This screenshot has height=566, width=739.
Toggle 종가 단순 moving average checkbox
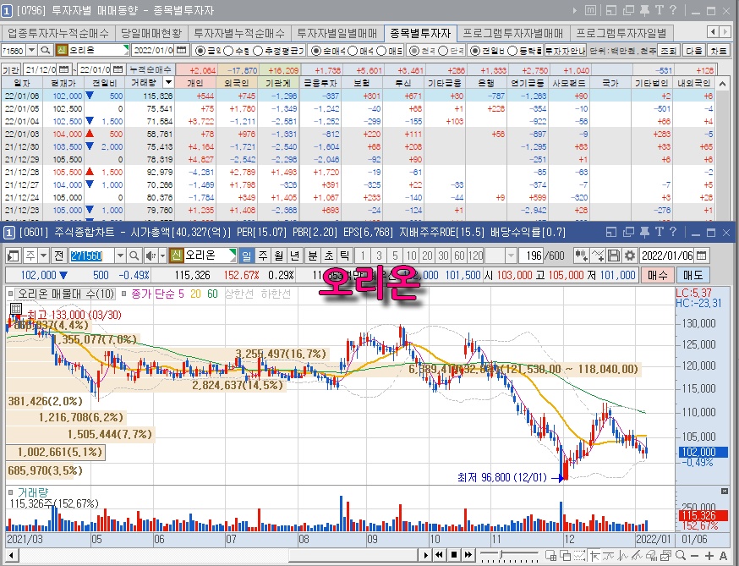124,294
